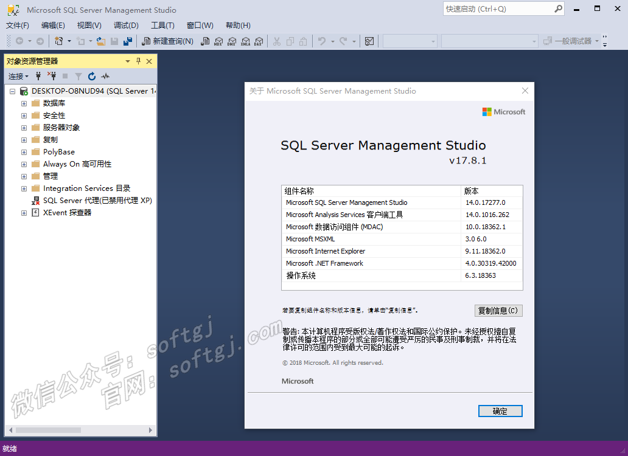Expand the XEvent 探查器 node
Viewport: 628px width, 456px height.
click(x=24, y=213)
